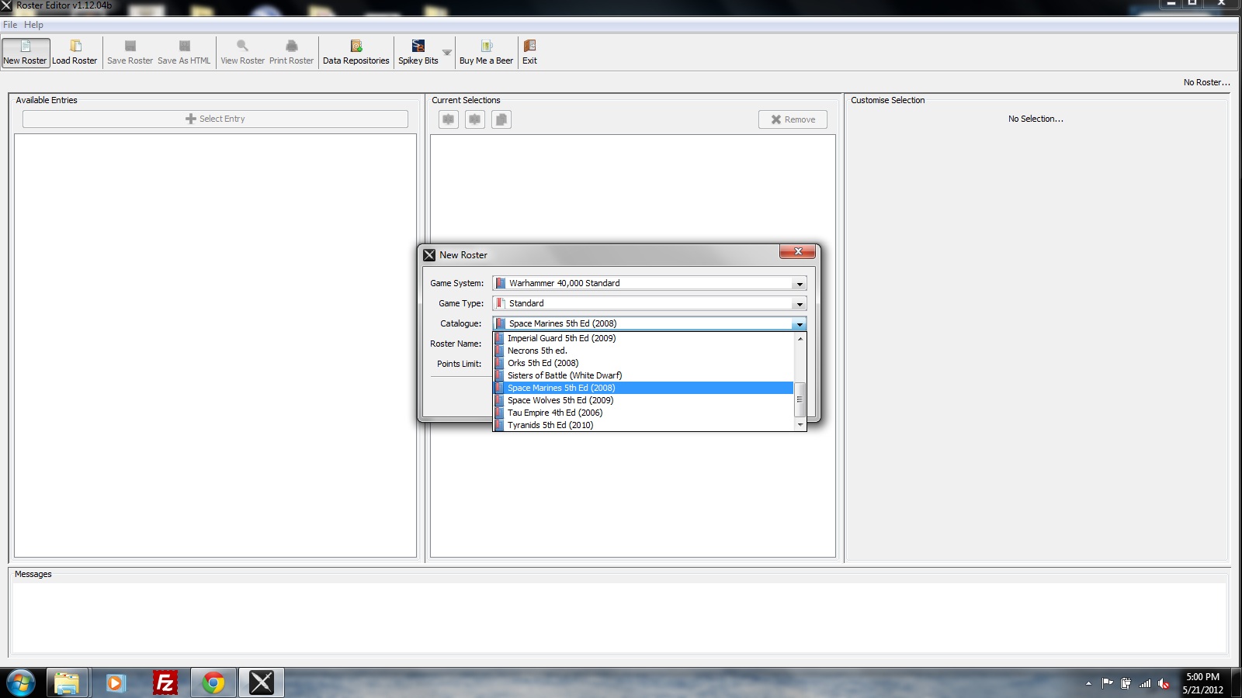
Task: Open FileZilla from the taskbar
Action: click(165, 682)
